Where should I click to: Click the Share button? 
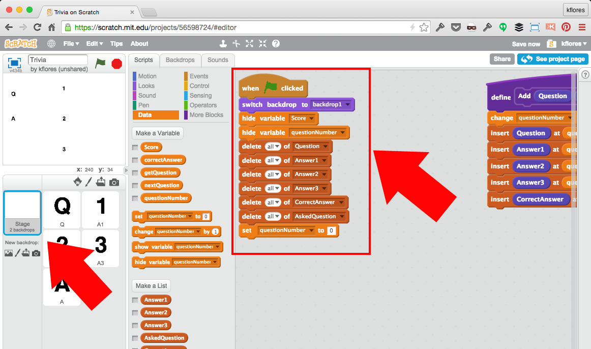[x=502, y=59]
